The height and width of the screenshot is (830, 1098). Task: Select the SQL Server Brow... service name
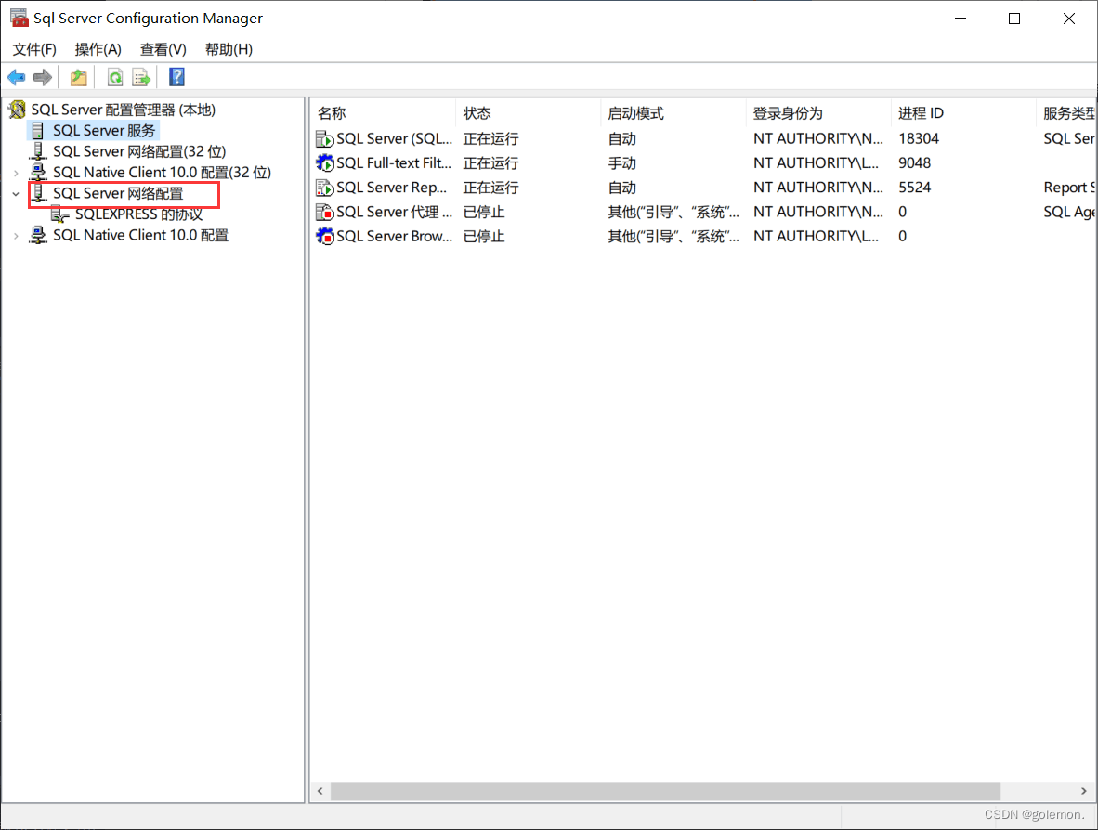pos(394,237)
